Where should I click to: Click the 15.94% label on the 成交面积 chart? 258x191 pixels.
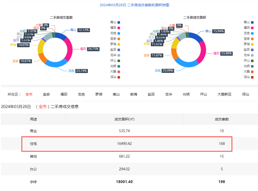coord(218,31)
